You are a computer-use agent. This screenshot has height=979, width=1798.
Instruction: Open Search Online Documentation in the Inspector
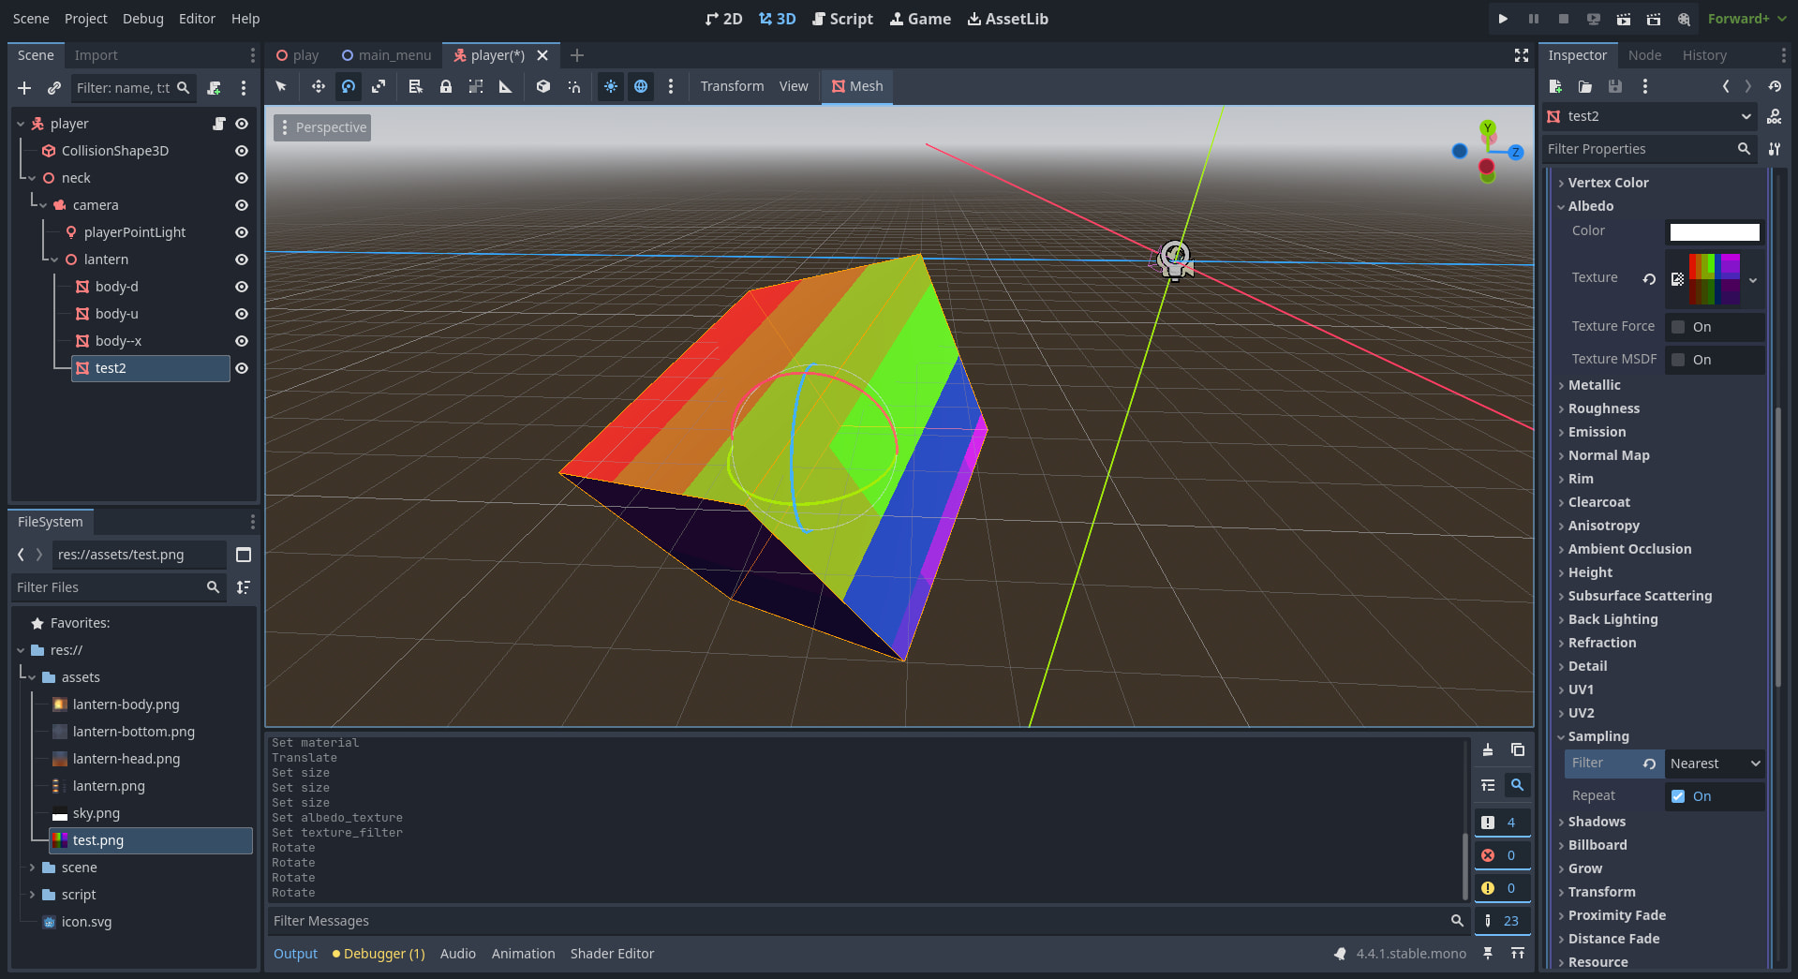[1774, 116]
